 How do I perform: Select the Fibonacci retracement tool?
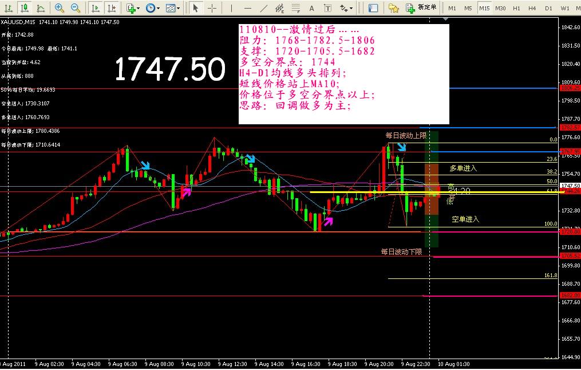click(295, 8)
